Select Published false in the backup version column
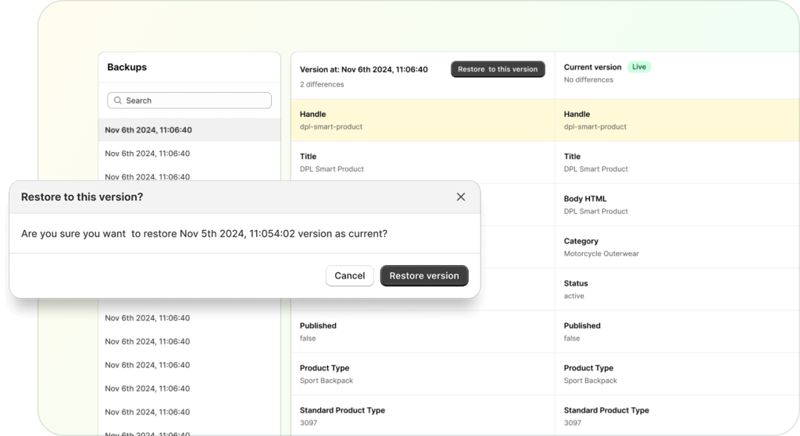 (x=422, y=331)
